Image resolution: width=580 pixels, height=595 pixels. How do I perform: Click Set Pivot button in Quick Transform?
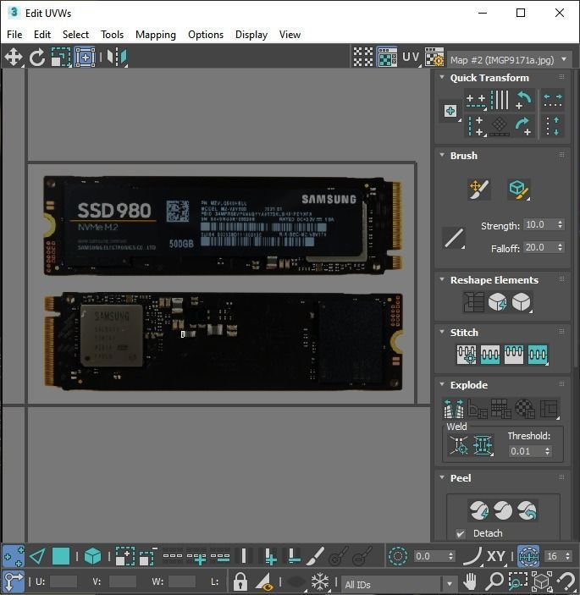[450, 111]
